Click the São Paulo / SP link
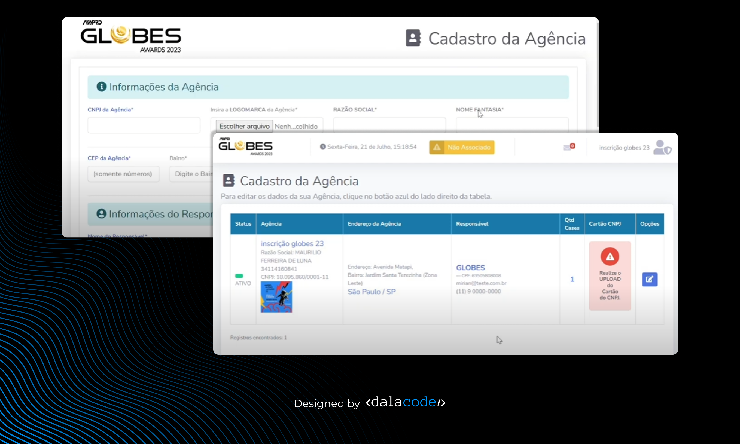The height and width of the screenshot is (444, 740). (371, 292)
